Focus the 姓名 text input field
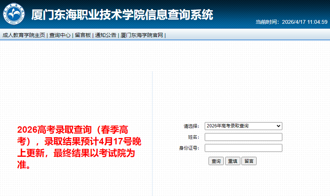Screen dimensions: 330x196 click(243, 137)
